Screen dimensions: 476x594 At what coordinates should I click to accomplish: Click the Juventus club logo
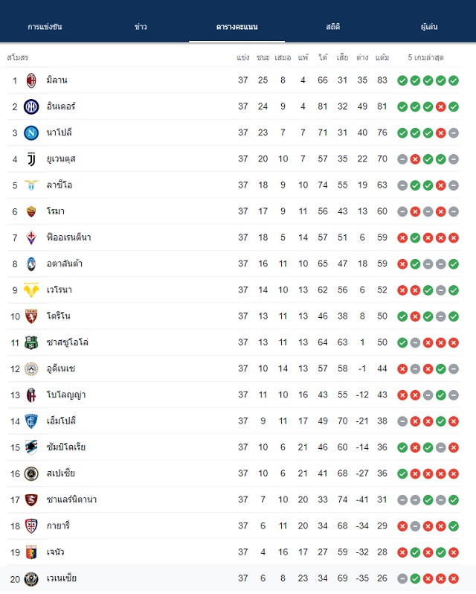pyautogui.click(x=31, y=159)
